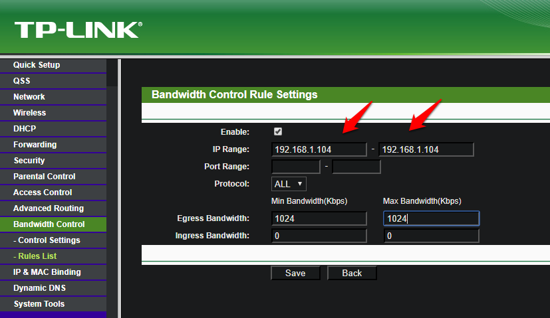Open Parental Control menu item

click(53, 177)
